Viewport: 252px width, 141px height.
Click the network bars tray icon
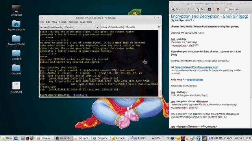204,138
